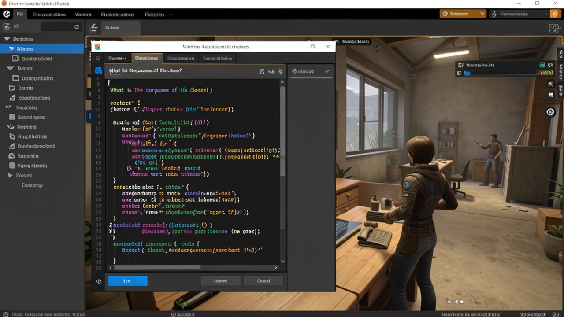Click the refresh icon left of dialog's dropdown tab
Screen dimensions: 564x317
point(98,58)
